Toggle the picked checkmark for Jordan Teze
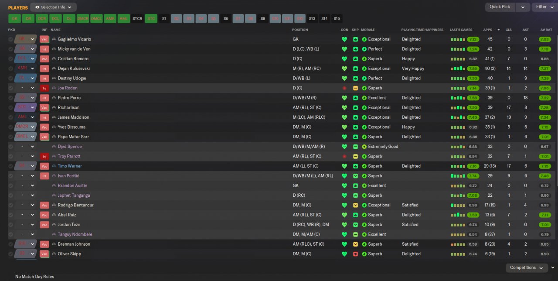 pos(10,225)
